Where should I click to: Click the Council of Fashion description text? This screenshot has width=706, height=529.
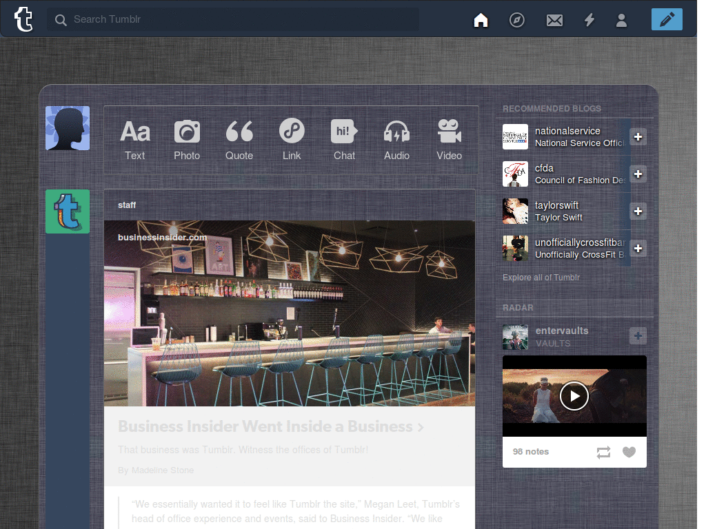581,180
